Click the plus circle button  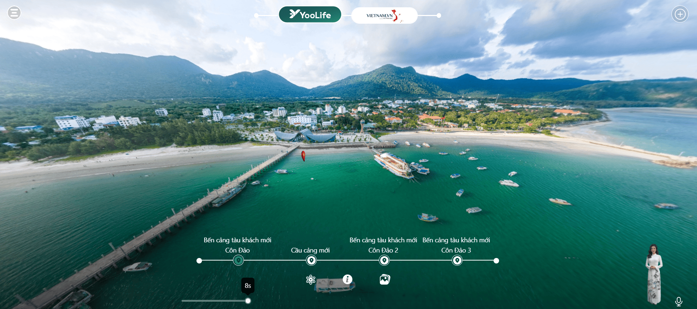click(x=680, y=14)
